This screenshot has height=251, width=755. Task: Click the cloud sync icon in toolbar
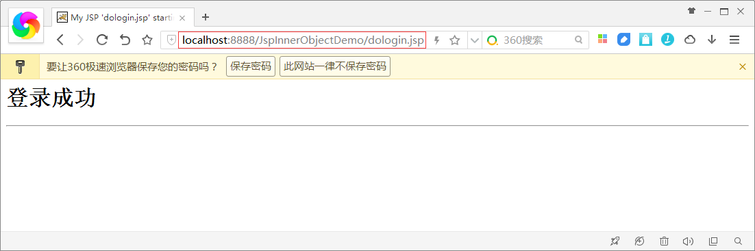coord(690,40)
